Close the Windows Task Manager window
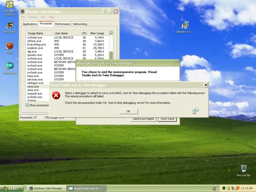 click(x=115, y=11)
